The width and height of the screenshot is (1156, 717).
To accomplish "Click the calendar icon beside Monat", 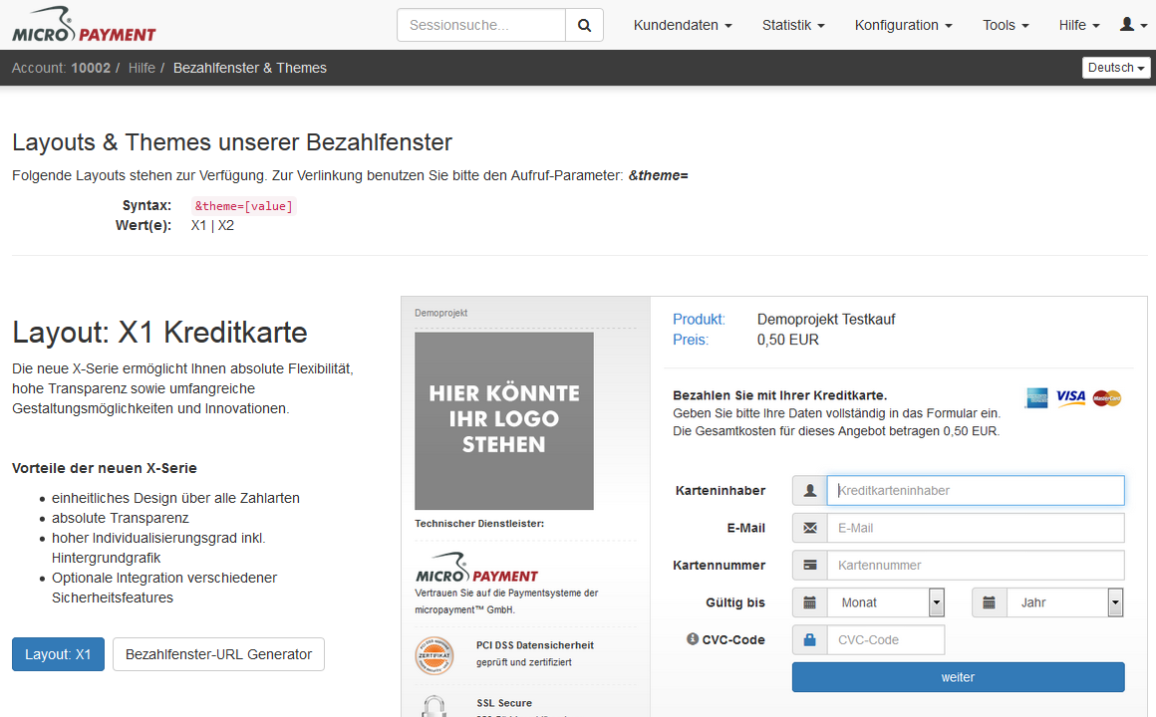I will point(809,602).
